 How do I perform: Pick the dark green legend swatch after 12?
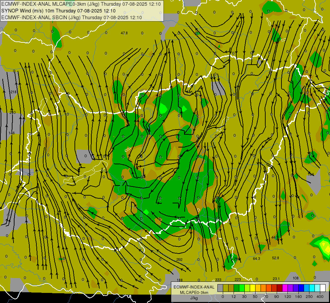coord(237,288)
